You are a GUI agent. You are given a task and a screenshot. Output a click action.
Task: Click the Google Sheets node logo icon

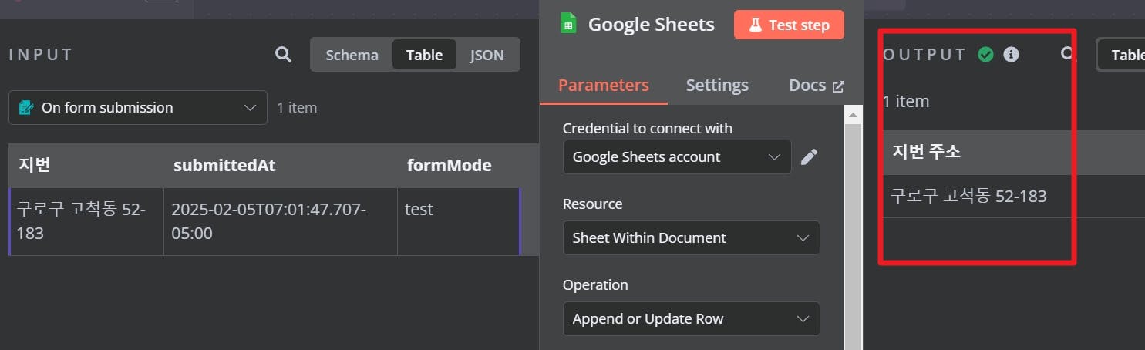click(x=568, y=24)
